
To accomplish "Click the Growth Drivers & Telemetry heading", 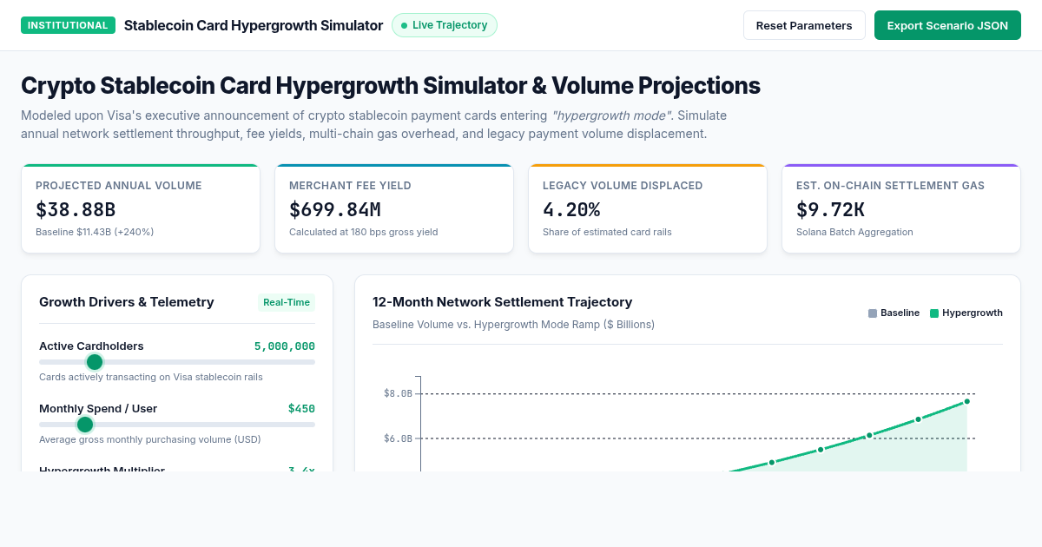I will [x=127, y=302].
